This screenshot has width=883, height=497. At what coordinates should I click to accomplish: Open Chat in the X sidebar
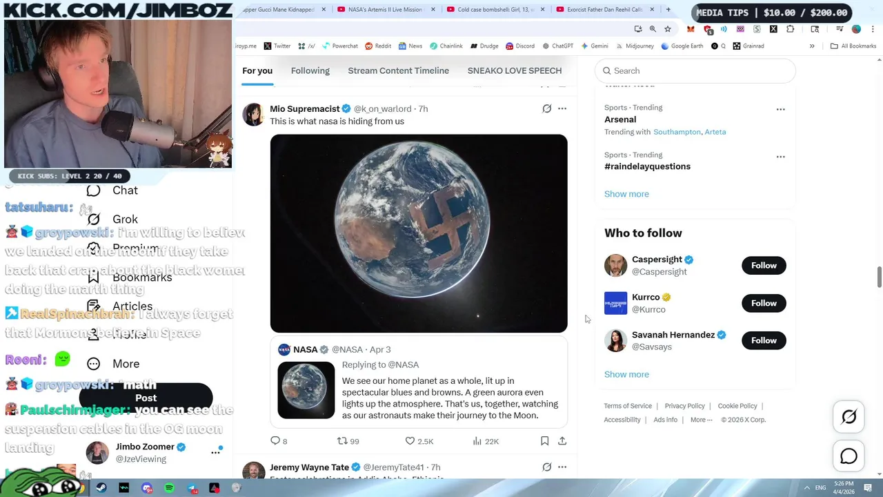pos(112,191)
